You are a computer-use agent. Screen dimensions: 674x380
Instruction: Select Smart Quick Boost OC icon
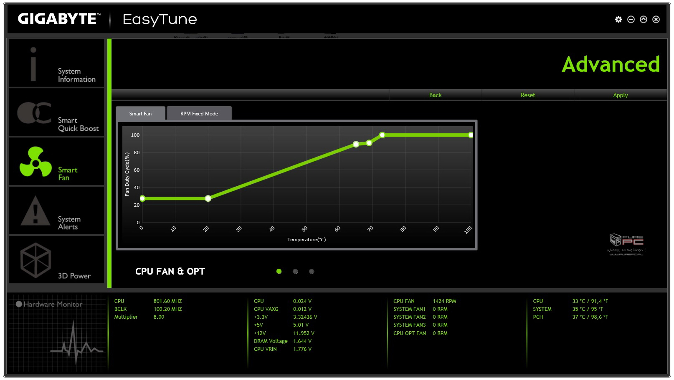[x=34, y=112]
